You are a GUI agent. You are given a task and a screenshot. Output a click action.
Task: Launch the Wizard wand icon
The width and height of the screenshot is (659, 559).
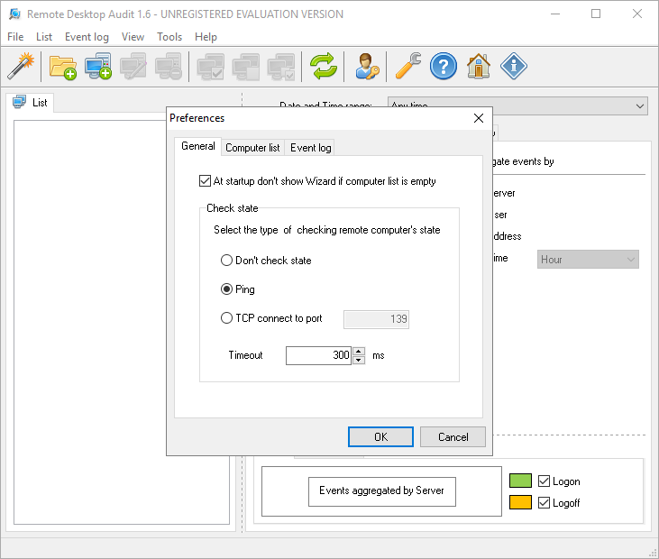pos(21,66)
